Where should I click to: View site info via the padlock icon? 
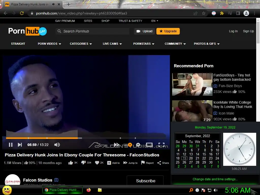pyautogui.click(x=32, y=13)
